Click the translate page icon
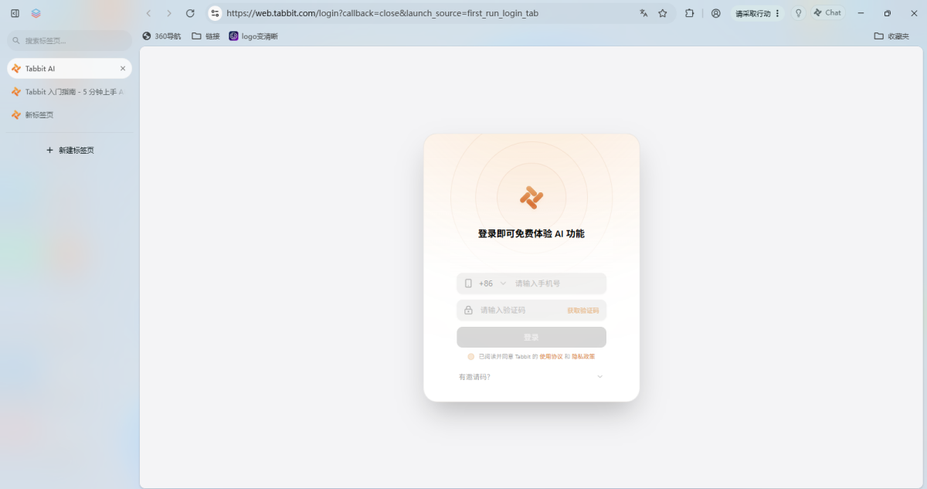The image size is (927, 489). 643,13
